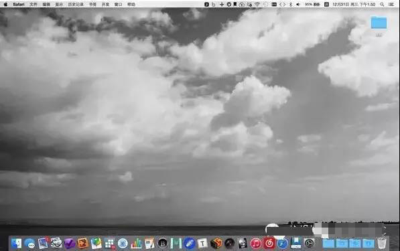
Task: Show Notification Center from menu bar
Action: (x=391, y=4)
